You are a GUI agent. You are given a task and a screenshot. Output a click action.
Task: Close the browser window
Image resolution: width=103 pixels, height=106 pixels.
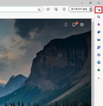click(x=99, y=3)
